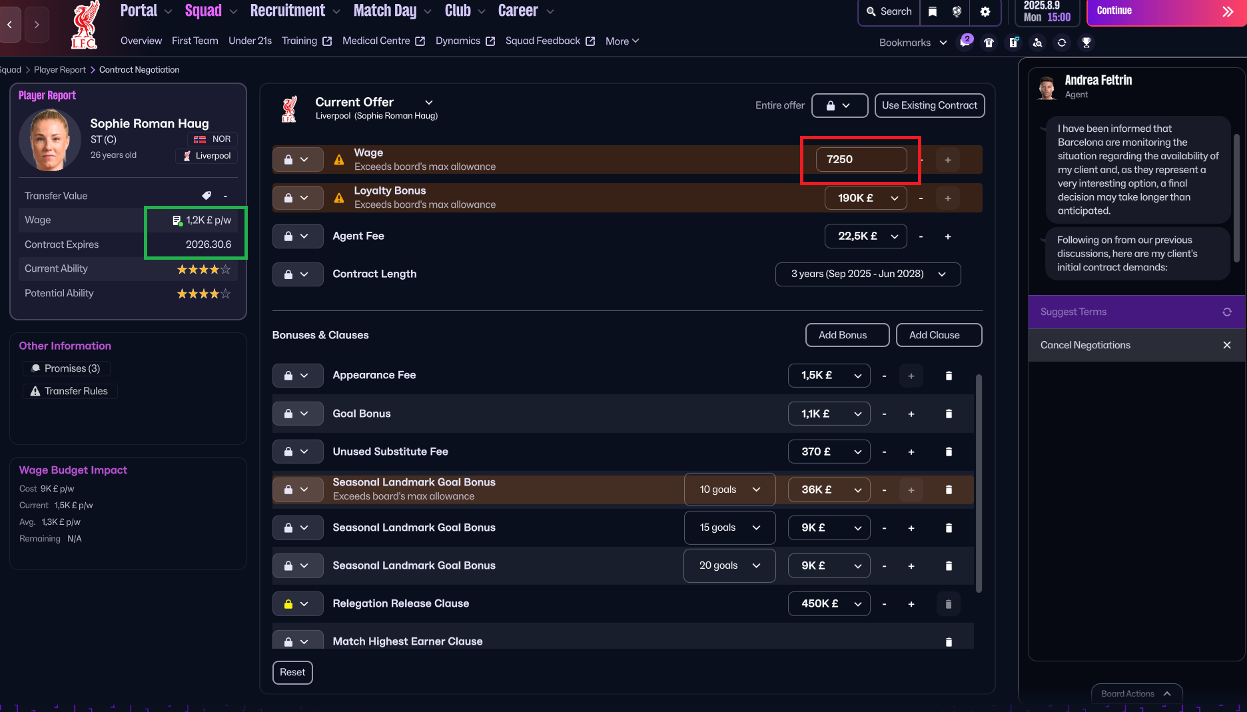
Task: Click the Use Existing Contract button
Action: coord(929,105)
